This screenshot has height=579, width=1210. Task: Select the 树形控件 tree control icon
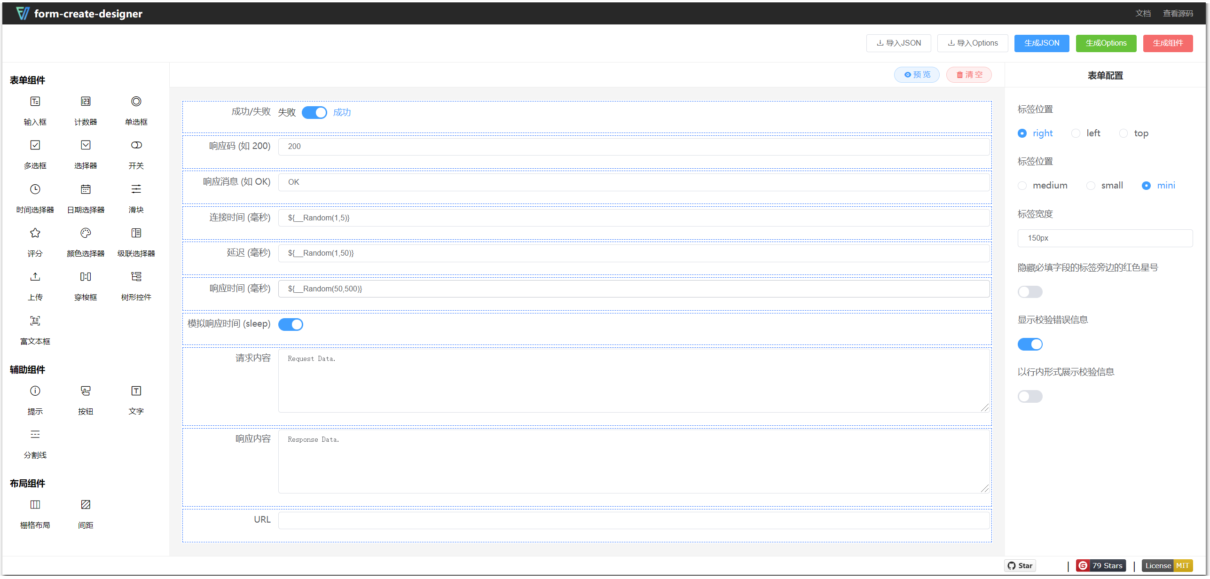tap(136, 277)
